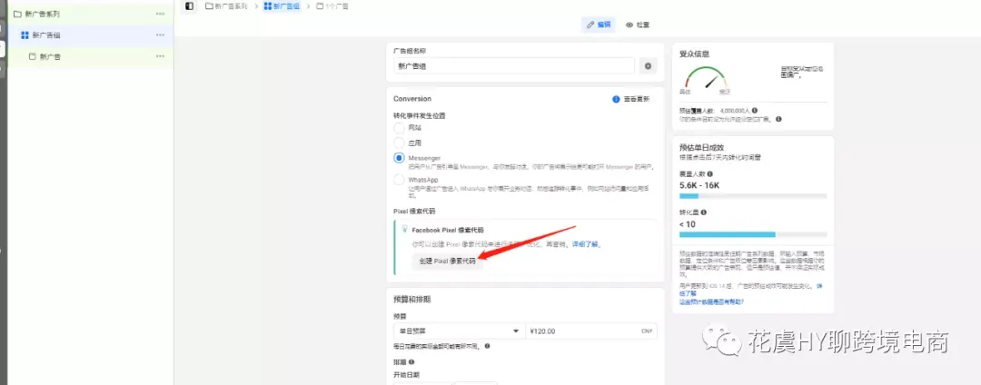Click the 受众信息 panel heading
This screenshot has height=385, width=981.
(x=695, y=54)
